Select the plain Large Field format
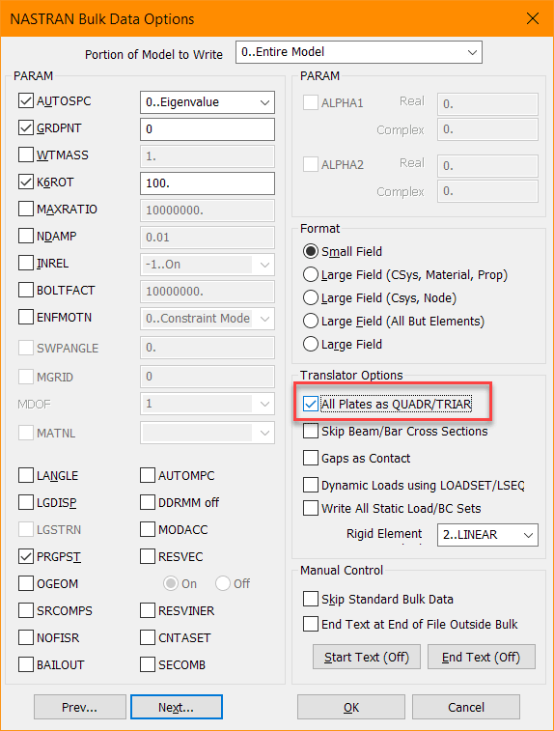Viewport: 554px width, 731px height. 311,344
